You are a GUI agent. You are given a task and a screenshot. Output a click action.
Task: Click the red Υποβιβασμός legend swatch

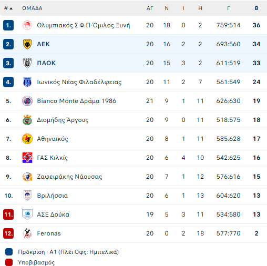point(9,262)
